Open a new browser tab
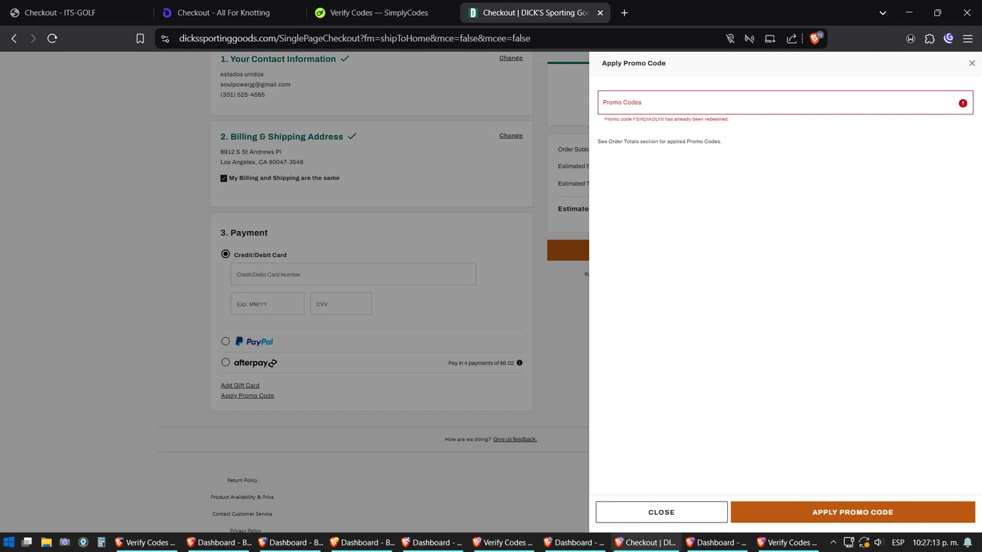The image size is (982, 552). coord(625,12)
